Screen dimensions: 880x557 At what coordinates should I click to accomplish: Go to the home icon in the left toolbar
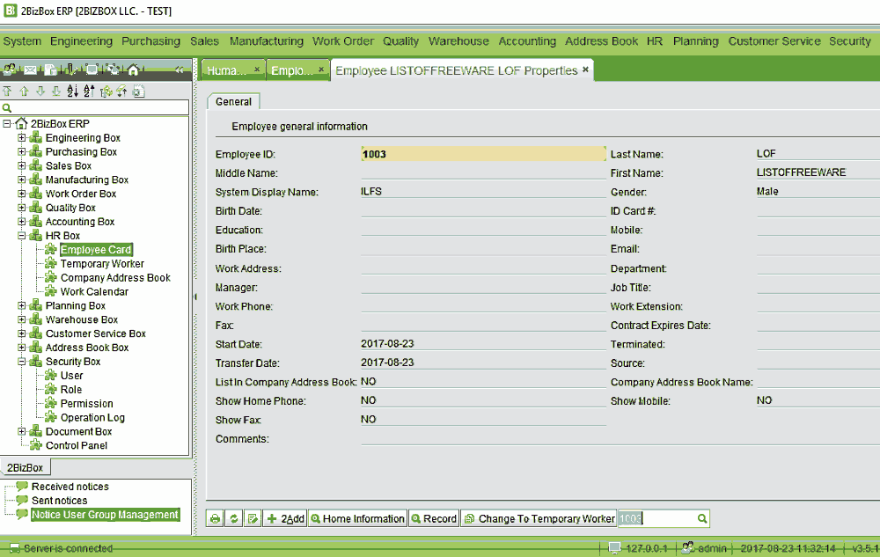tap(134, 70)
